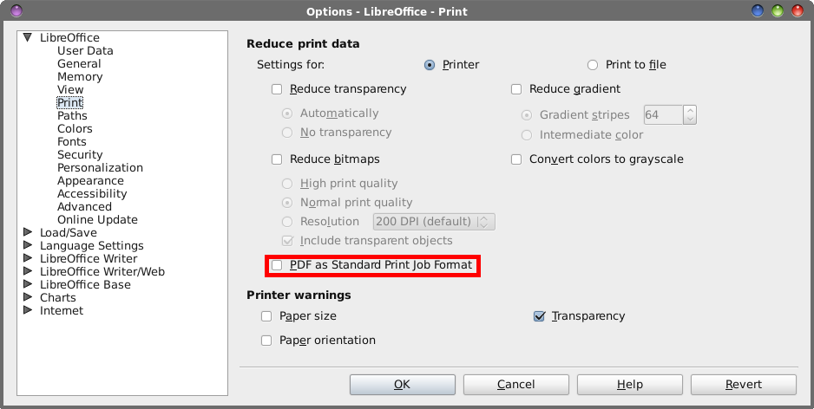Select Online Update in the sidebar
This screenshot has height=409, width=814.
point(97,219)
